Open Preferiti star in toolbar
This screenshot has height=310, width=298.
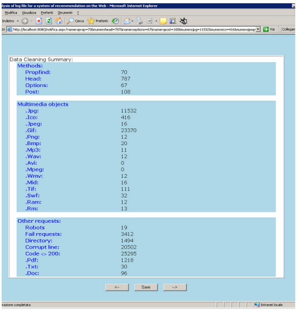98,21
